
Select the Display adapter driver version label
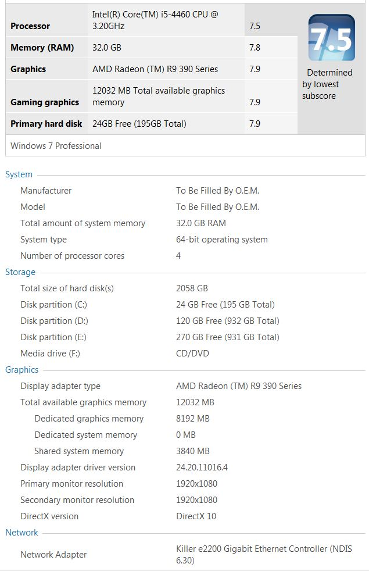click(x=78, y=467)
